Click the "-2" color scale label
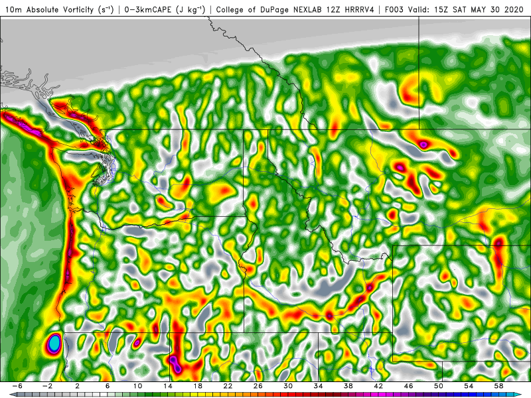This screenshot has height=398, width=531. (x=47, y=386)
